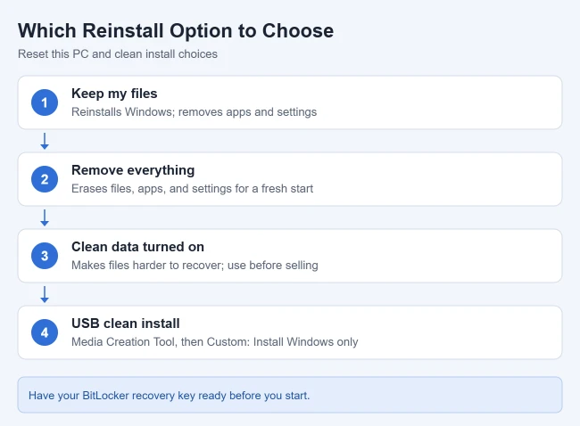The height and width of the screenshot is (426, 580).
Task: Select the 'Clean data turned on' title
Action: 137,247
